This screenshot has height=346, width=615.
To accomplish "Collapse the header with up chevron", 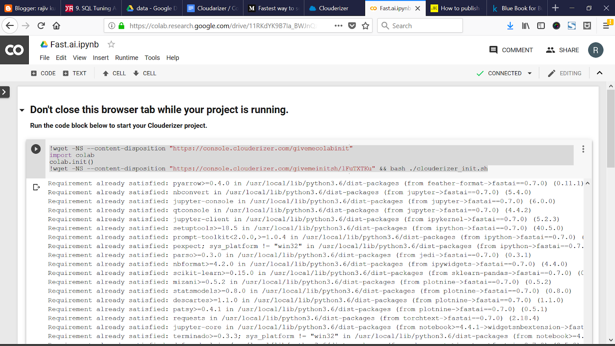I will (x=600, y=73).
